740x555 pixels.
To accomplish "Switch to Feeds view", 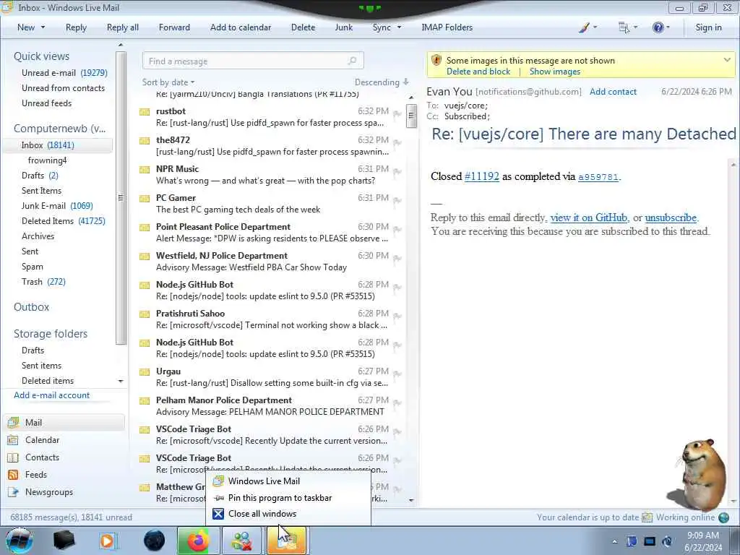I will tap(36, 474).
